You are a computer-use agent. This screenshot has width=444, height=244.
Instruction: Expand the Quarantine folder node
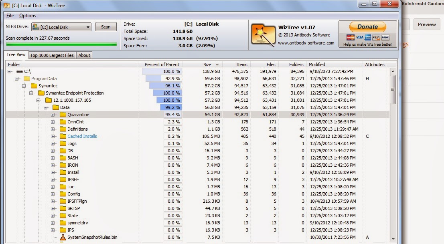tap(53, 115)
